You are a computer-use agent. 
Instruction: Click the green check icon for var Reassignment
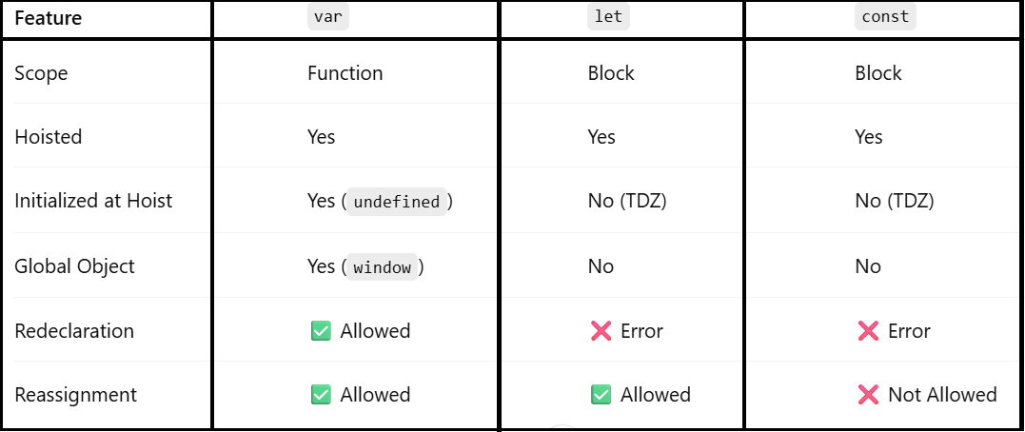(321, 395)
